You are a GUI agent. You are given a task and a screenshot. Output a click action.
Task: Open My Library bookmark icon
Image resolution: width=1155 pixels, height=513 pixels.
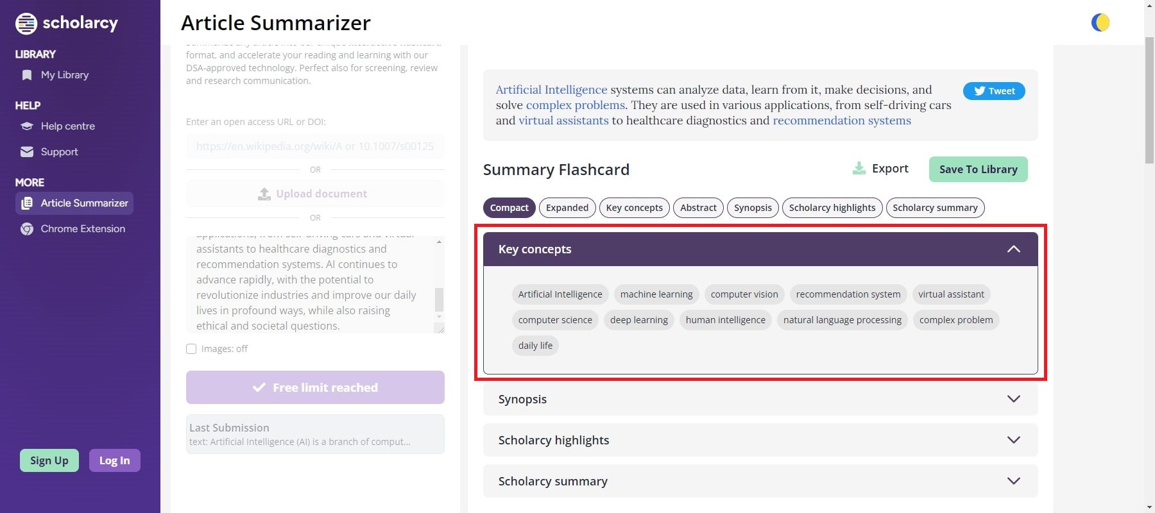tap(27, 75)
